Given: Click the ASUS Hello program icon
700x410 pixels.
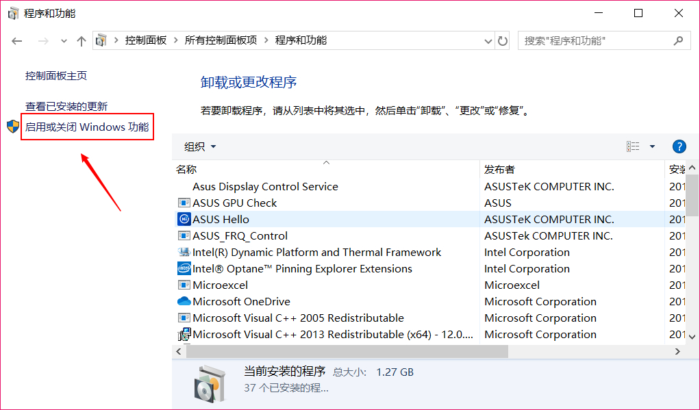Looking at the screenshot, I should pos(184,220).
